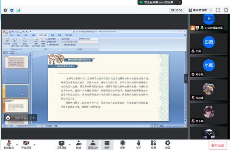Show meeting info circle icon
This screenshot has height=150, width=230.
[x=5, y=10]
